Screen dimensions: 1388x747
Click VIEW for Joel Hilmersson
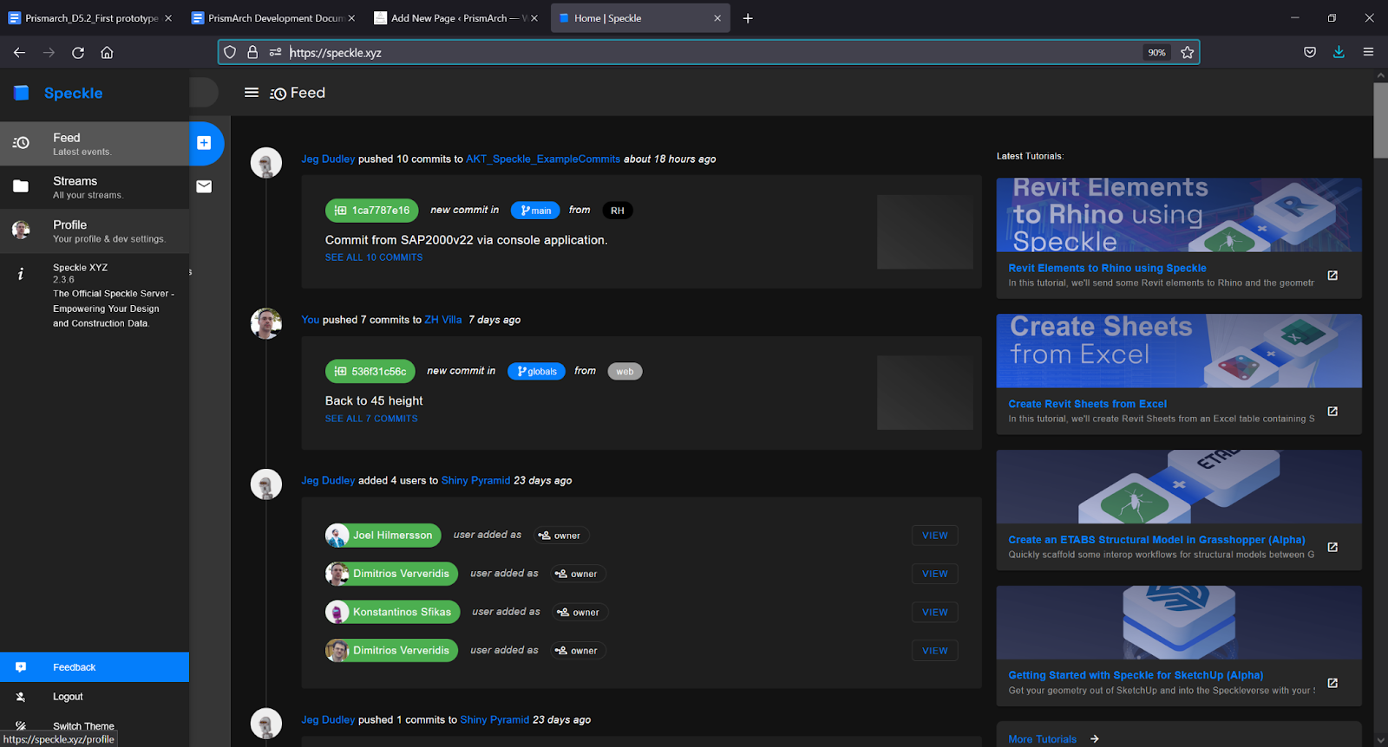click(x=935, y=536)
